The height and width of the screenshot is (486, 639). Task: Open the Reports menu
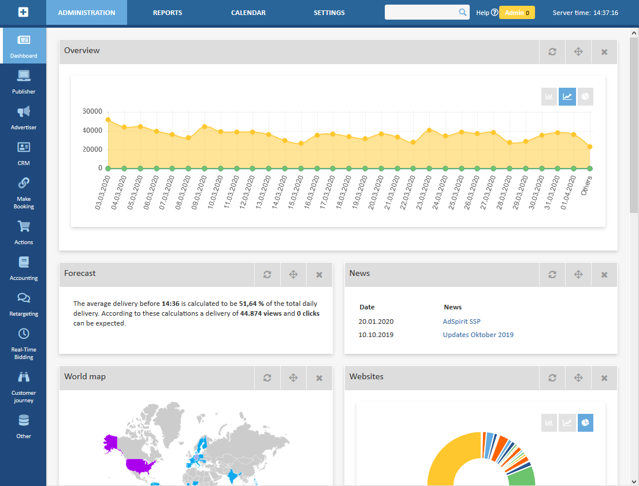[x=168, y=13]
